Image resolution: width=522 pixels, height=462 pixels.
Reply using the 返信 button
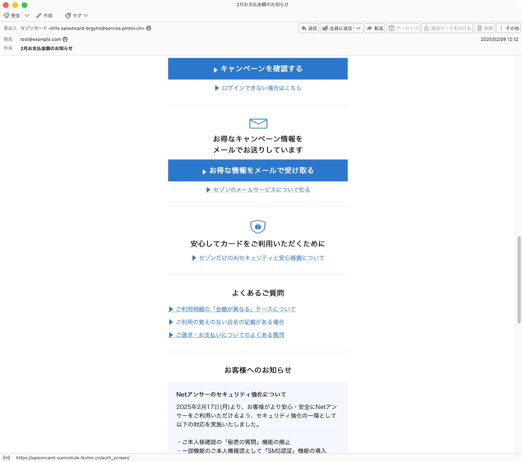point(309,28)
